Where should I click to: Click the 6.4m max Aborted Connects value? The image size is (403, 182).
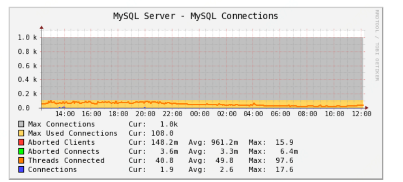point(289,151)
